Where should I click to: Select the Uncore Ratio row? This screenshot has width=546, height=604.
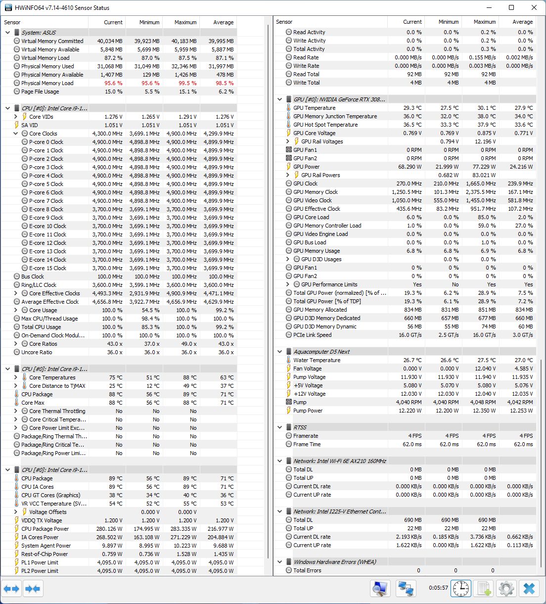point(119,352)
